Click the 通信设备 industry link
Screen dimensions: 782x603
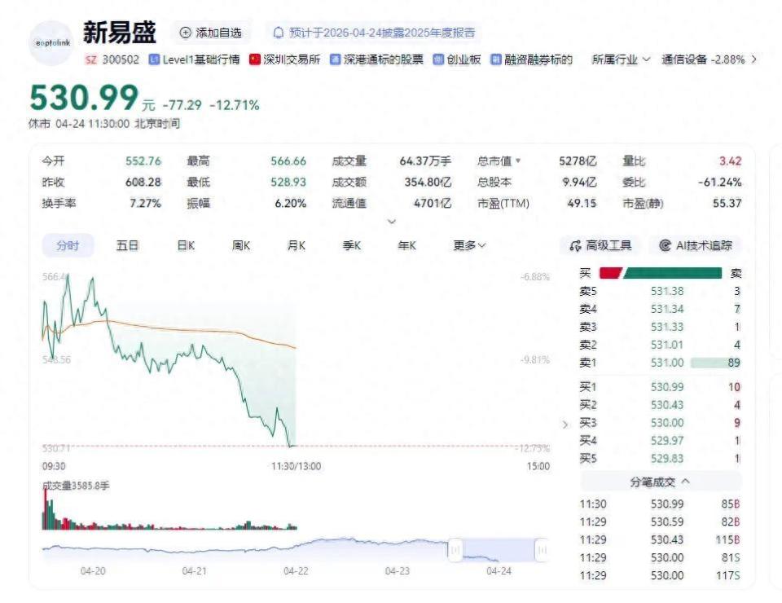pos(703,59)
